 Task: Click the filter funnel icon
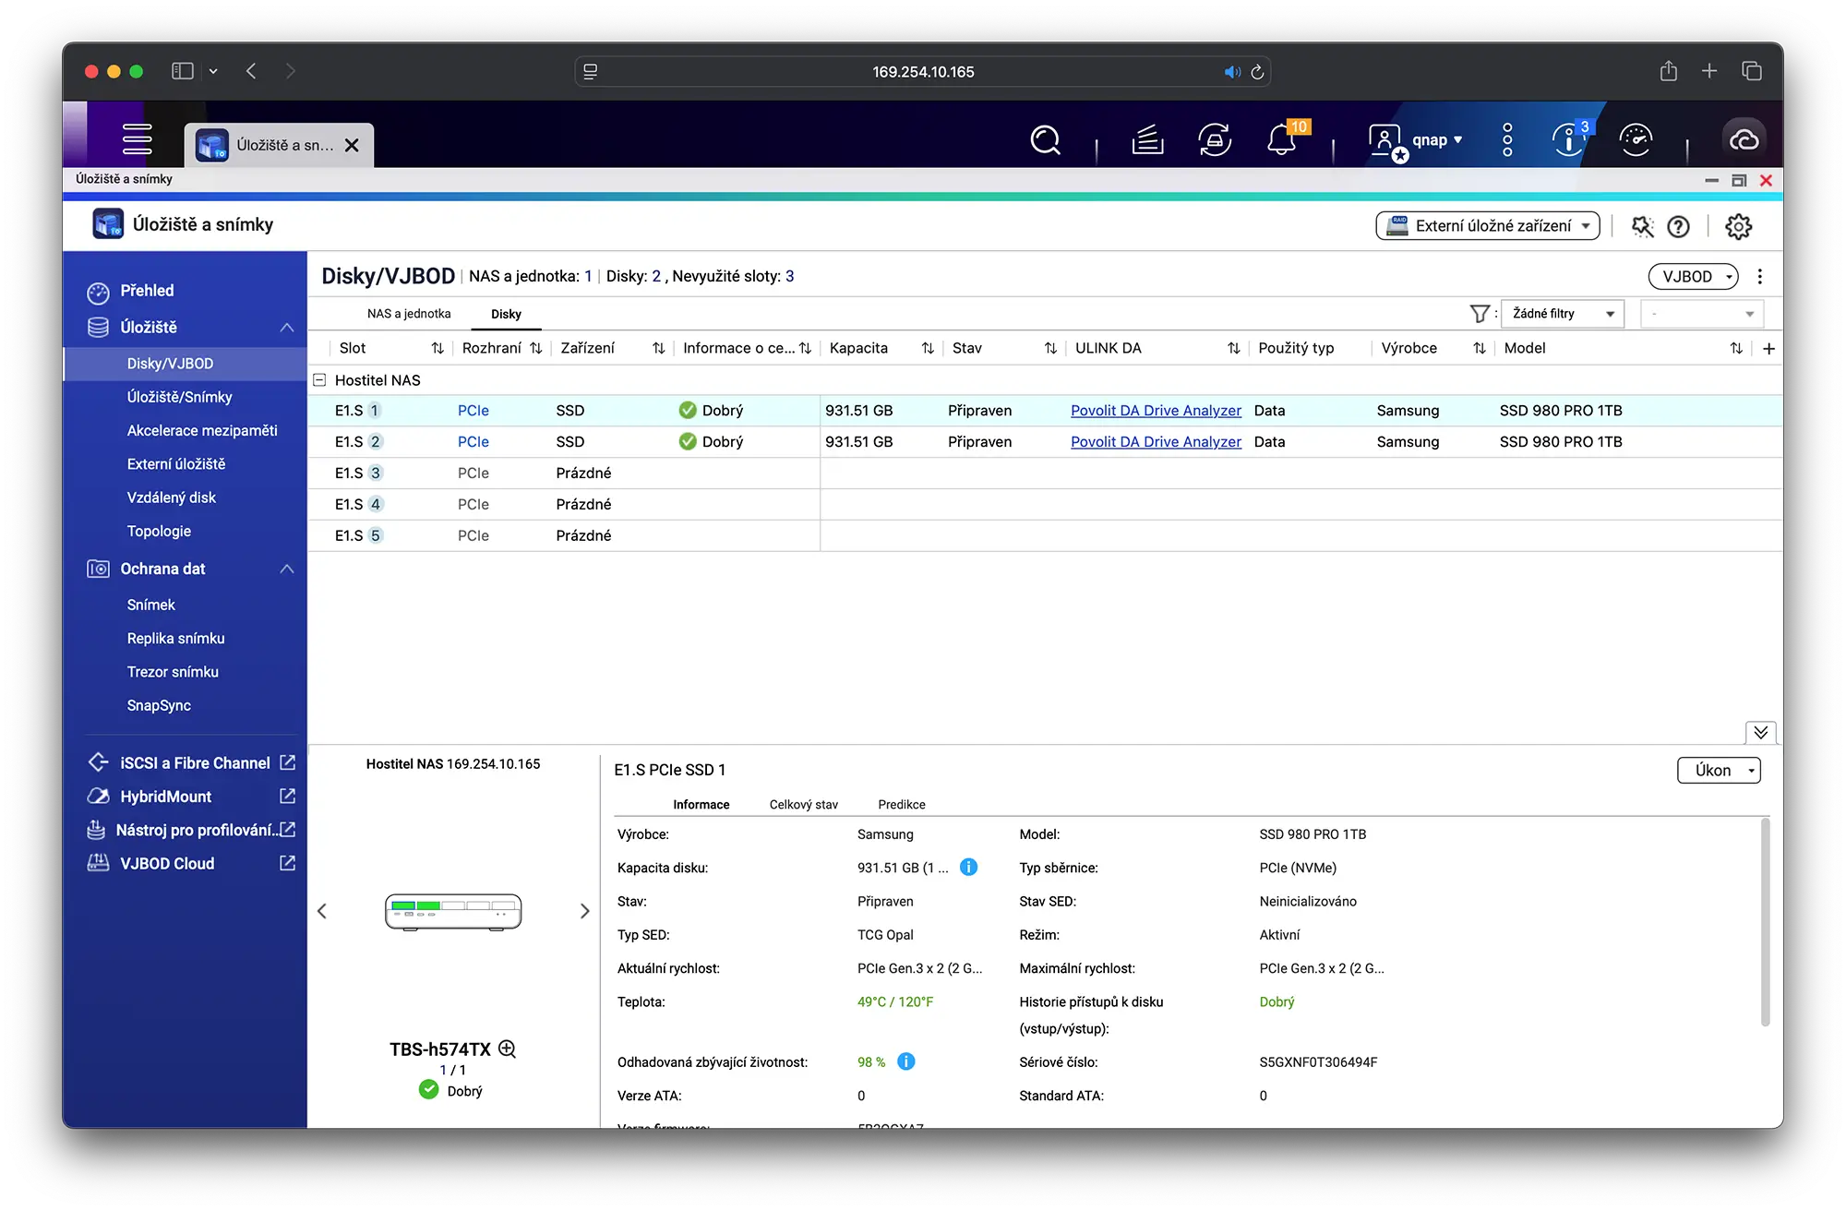1479,314
